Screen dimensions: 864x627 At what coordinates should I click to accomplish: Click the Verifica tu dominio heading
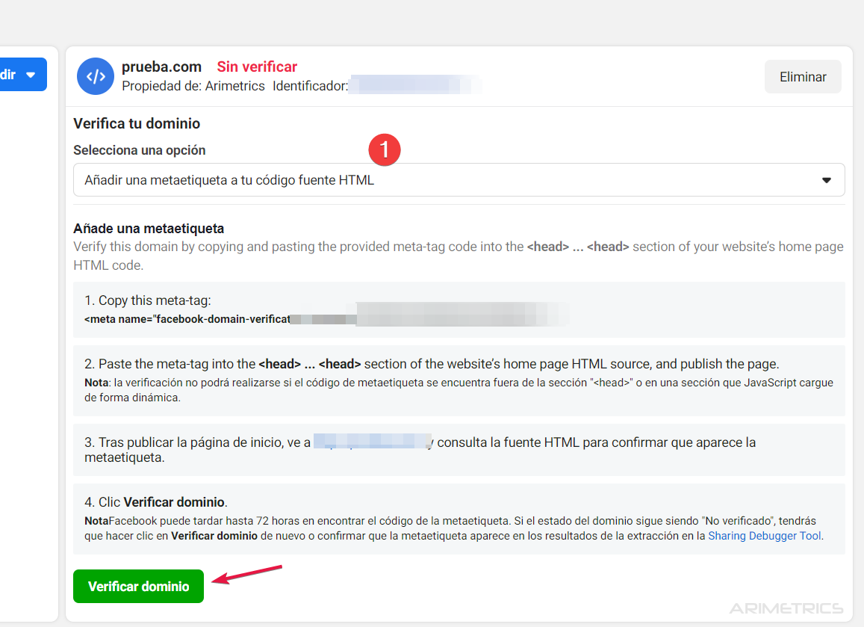tap(137, 123)
